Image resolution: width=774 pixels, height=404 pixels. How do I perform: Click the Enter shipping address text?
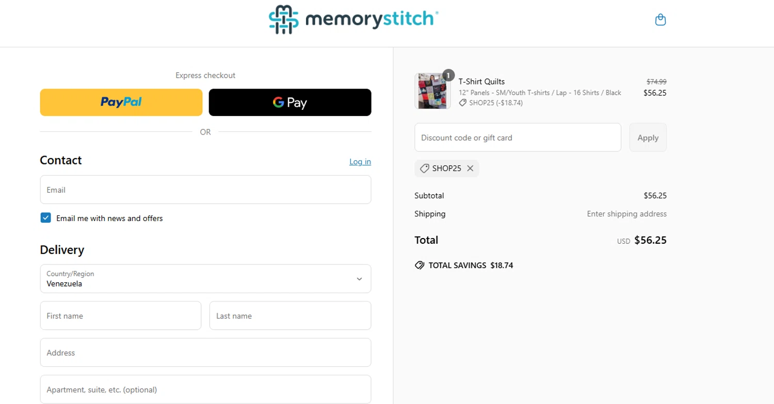tap(626, 214)
